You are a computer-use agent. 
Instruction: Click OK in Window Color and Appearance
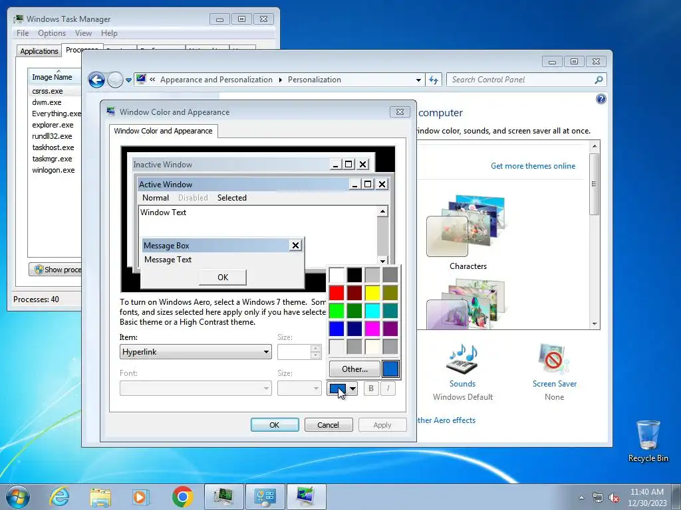click(275, 425)
